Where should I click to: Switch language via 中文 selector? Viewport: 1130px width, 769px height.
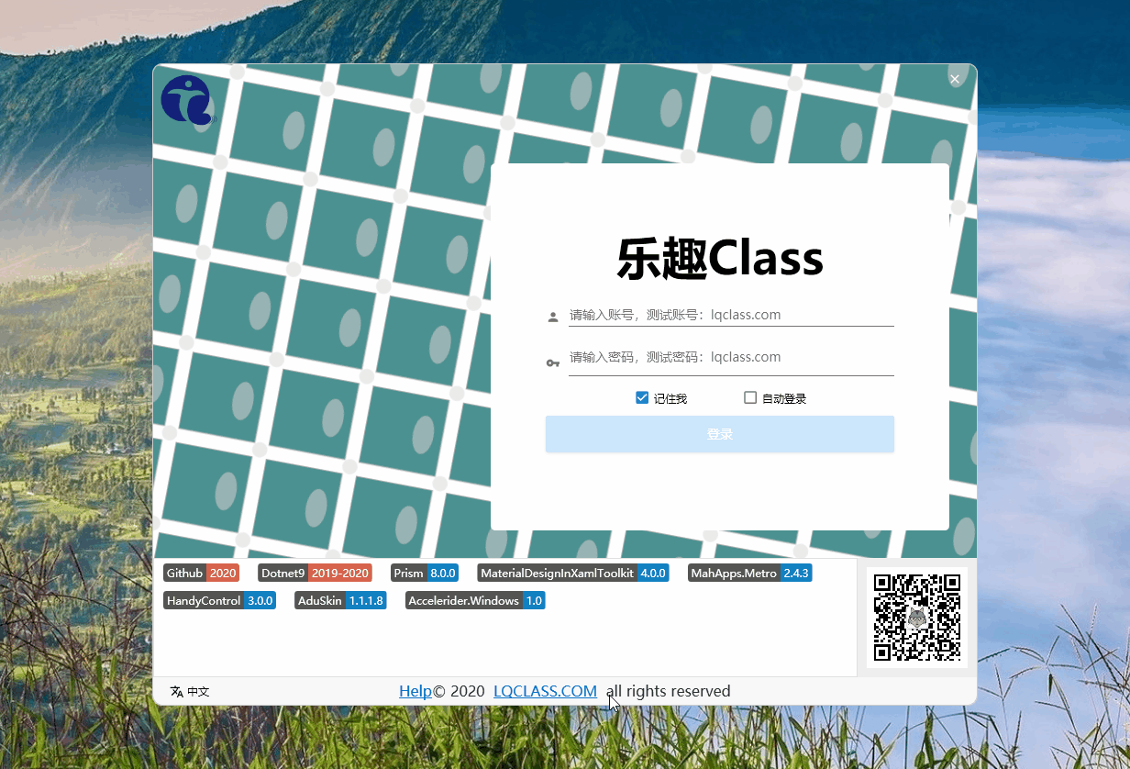click(190, 692)
